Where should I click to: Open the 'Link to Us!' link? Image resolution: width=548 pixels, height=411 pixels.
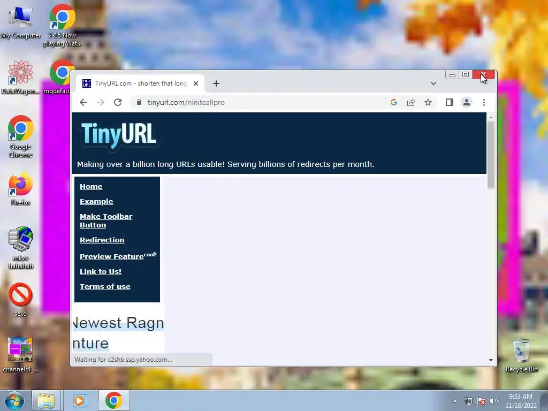101,271
